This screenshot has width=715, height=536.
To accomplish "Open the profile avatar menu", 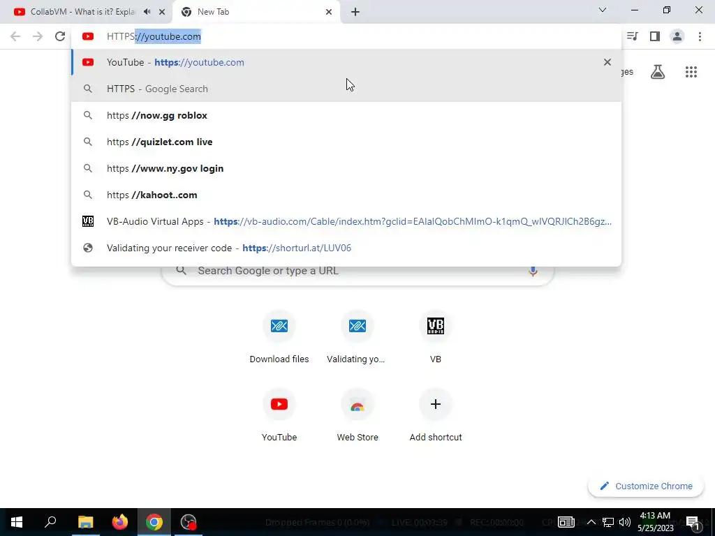I will pos(677,36).
